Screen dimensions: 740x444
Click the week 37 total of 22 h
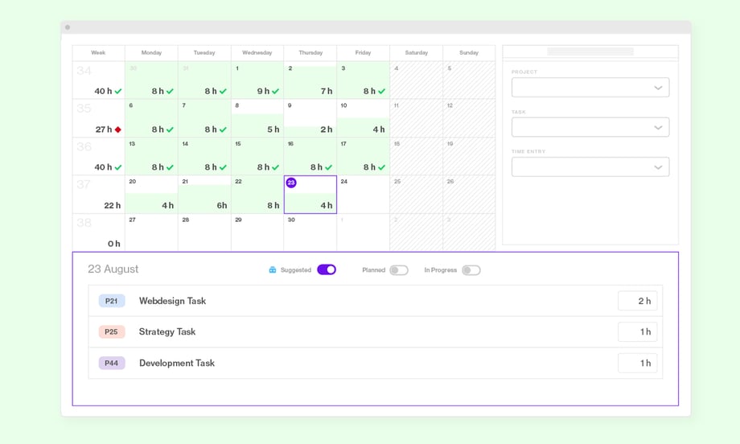113,205
